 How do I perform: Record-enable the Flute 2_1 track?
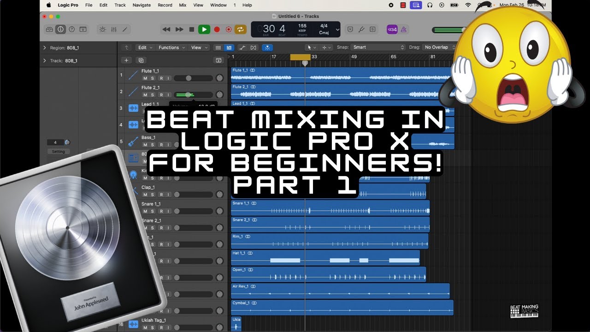161,95
